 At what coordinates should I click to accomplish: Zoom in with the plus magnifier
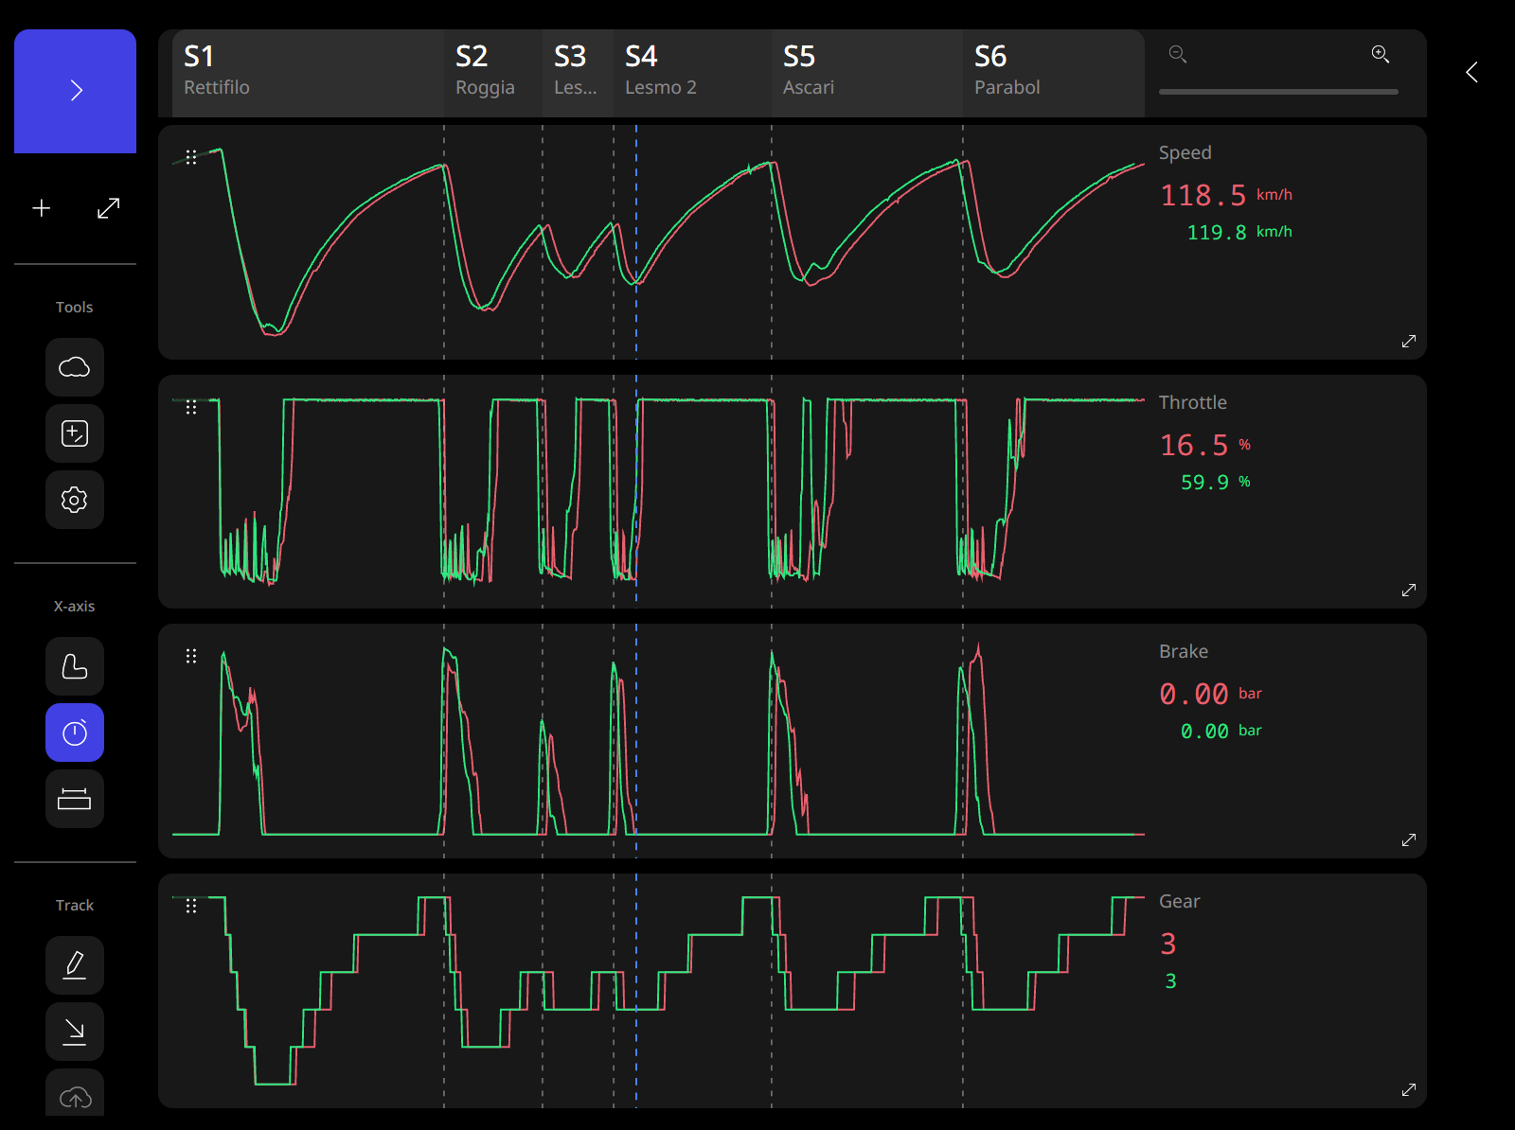click(x=1381, y=54)
